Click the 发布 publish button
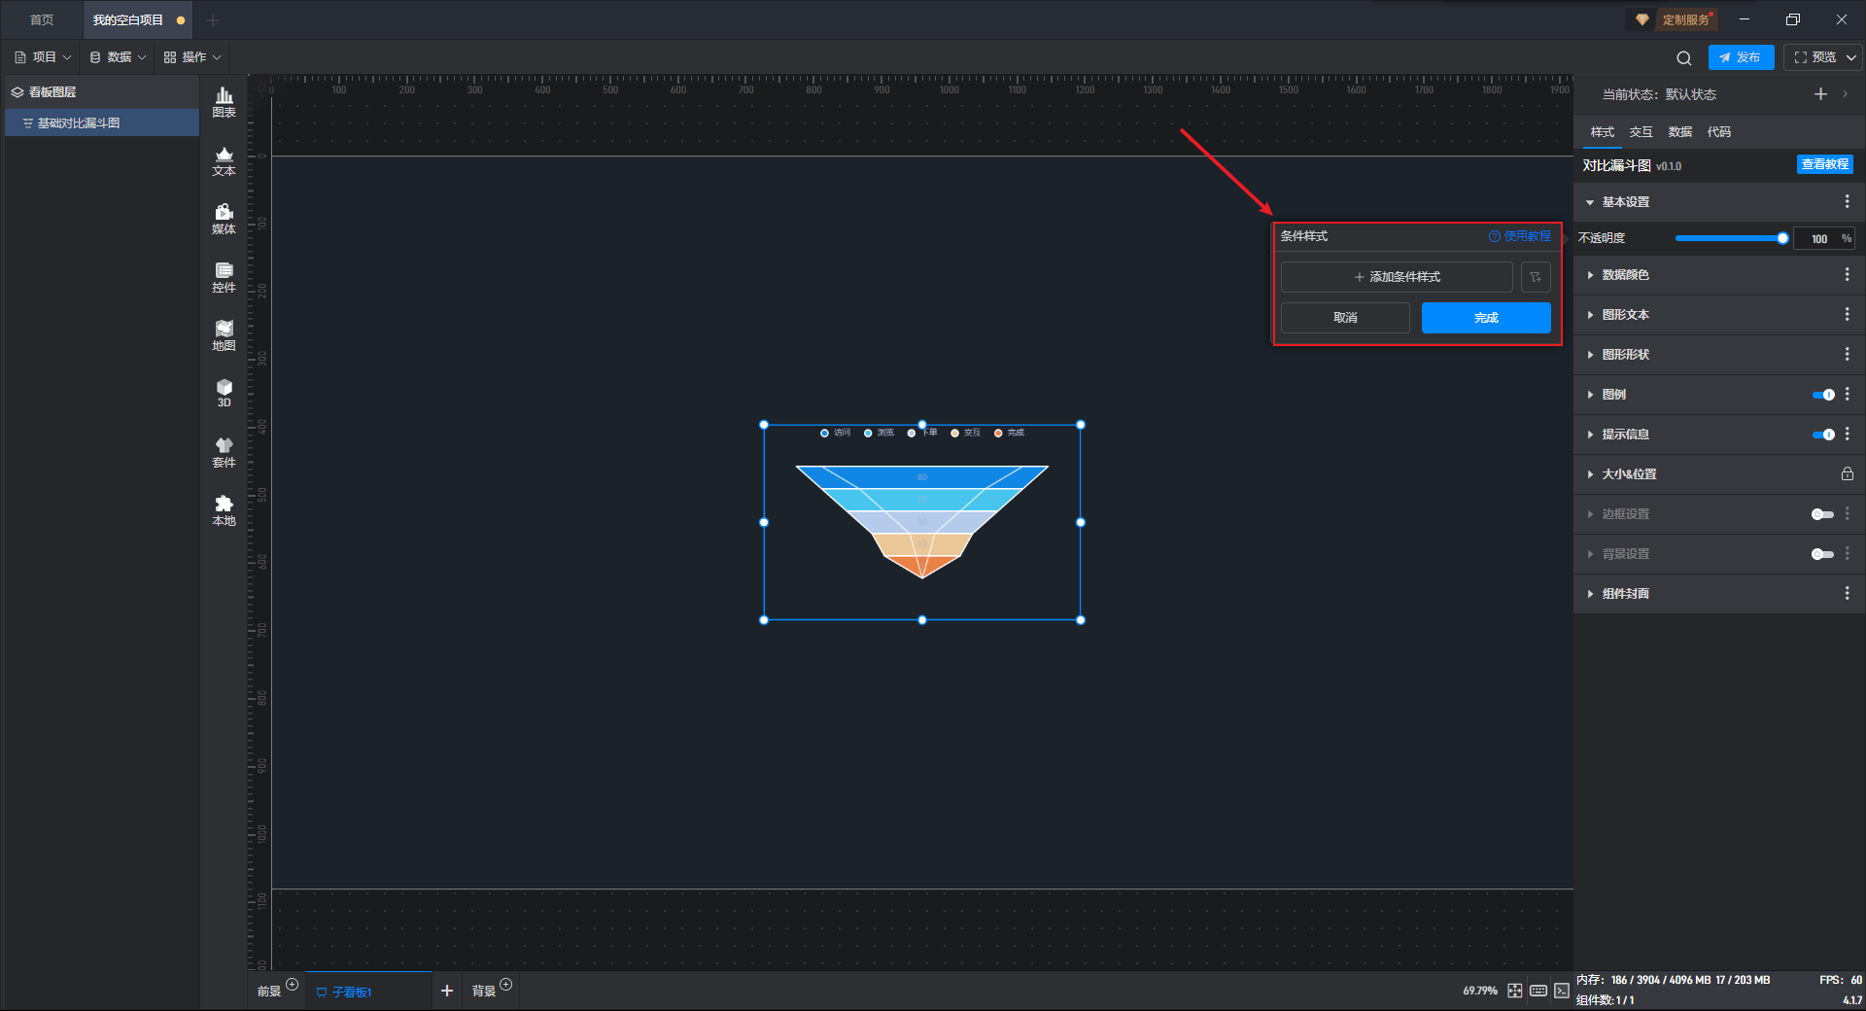Screen dimensions: 1866x1011 [1741, 57]
